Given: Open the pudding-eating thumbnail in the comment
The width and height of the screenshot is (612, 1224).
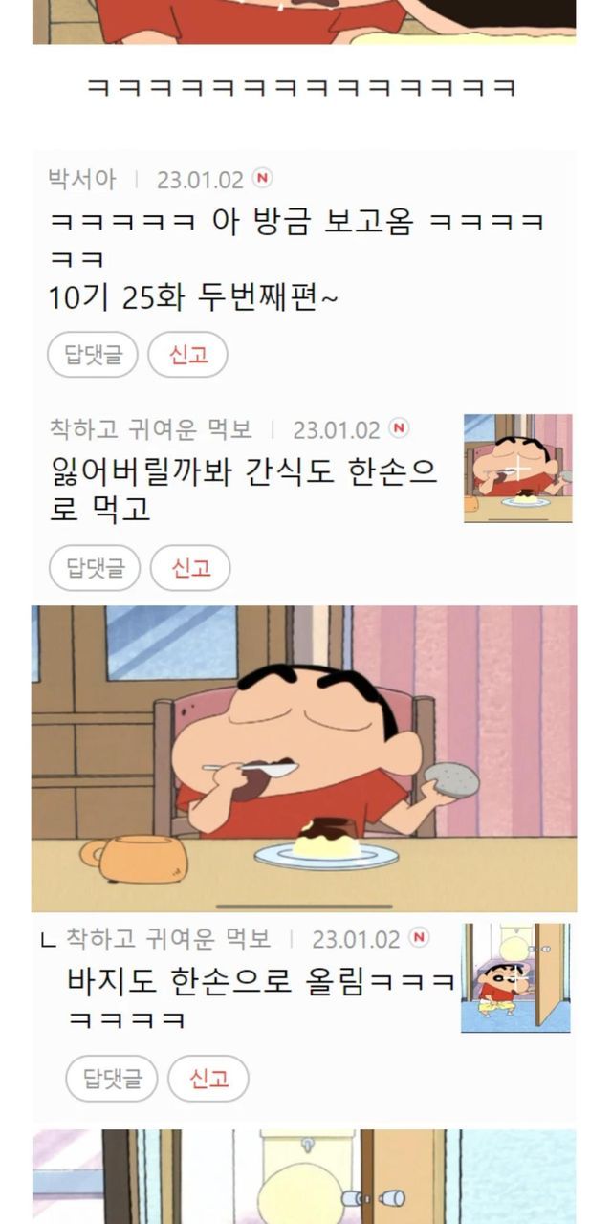Looking at the screenshot, I should 518,469.
